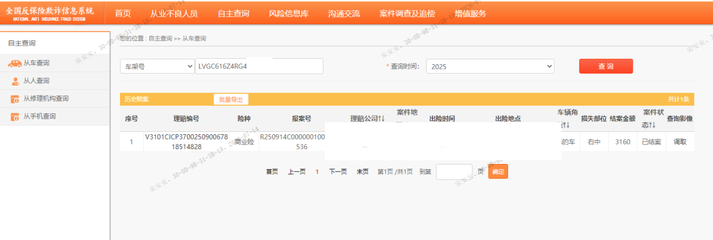Open the 车架号 query type dropdown
The height and width of the screenshot is (240, 713).
(x=157, y=67)
